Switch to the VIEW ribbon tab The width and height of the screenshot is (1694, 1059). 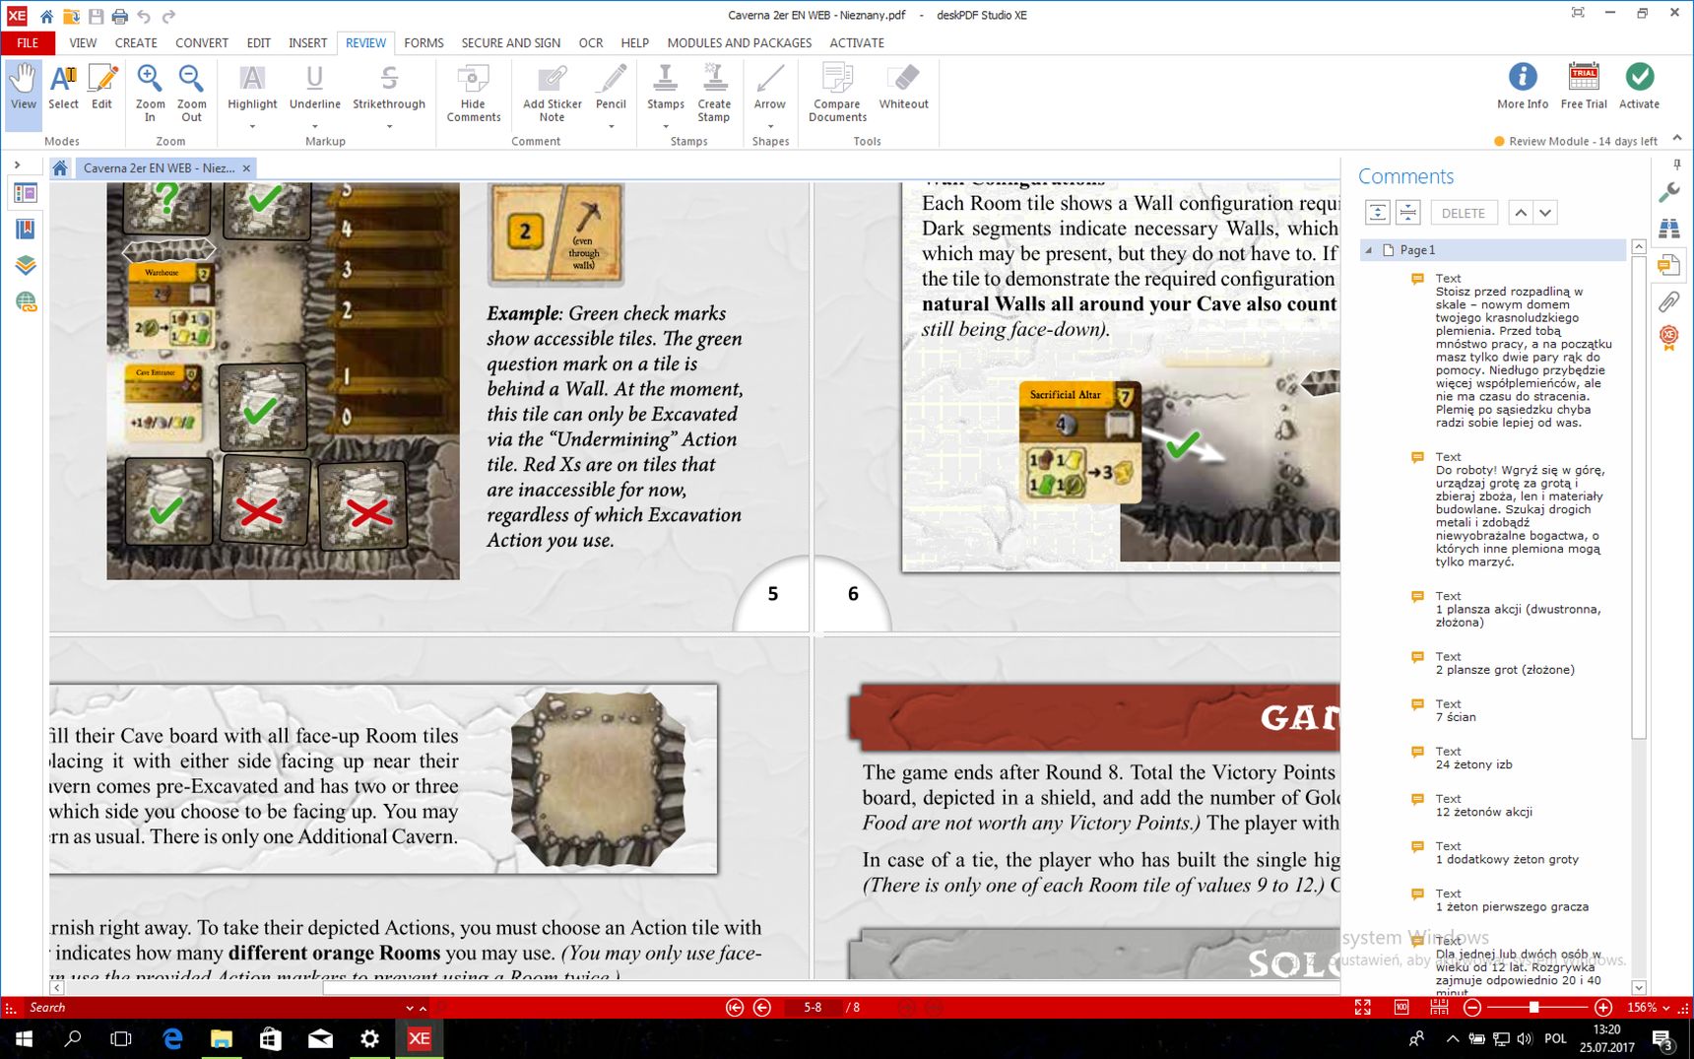tap(83, 42)
